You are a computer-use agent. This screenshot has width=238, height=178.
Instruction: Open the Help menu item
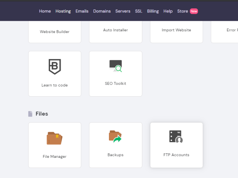168,11
